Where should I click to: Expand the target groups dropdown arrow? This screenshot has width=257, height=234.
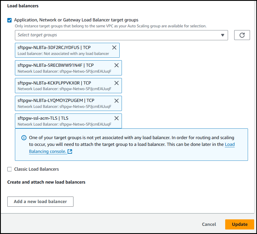tap(222, 35)
